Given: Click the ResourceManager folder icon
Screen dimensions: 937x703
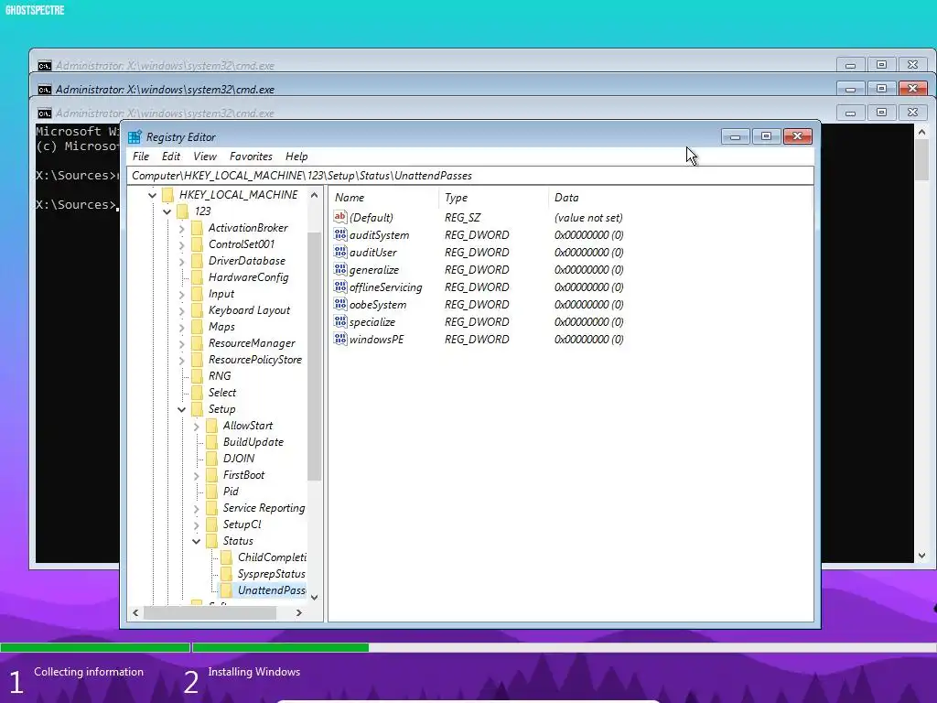Looking at the screenshot, I should pyautogui.click(x=198, y=343).
